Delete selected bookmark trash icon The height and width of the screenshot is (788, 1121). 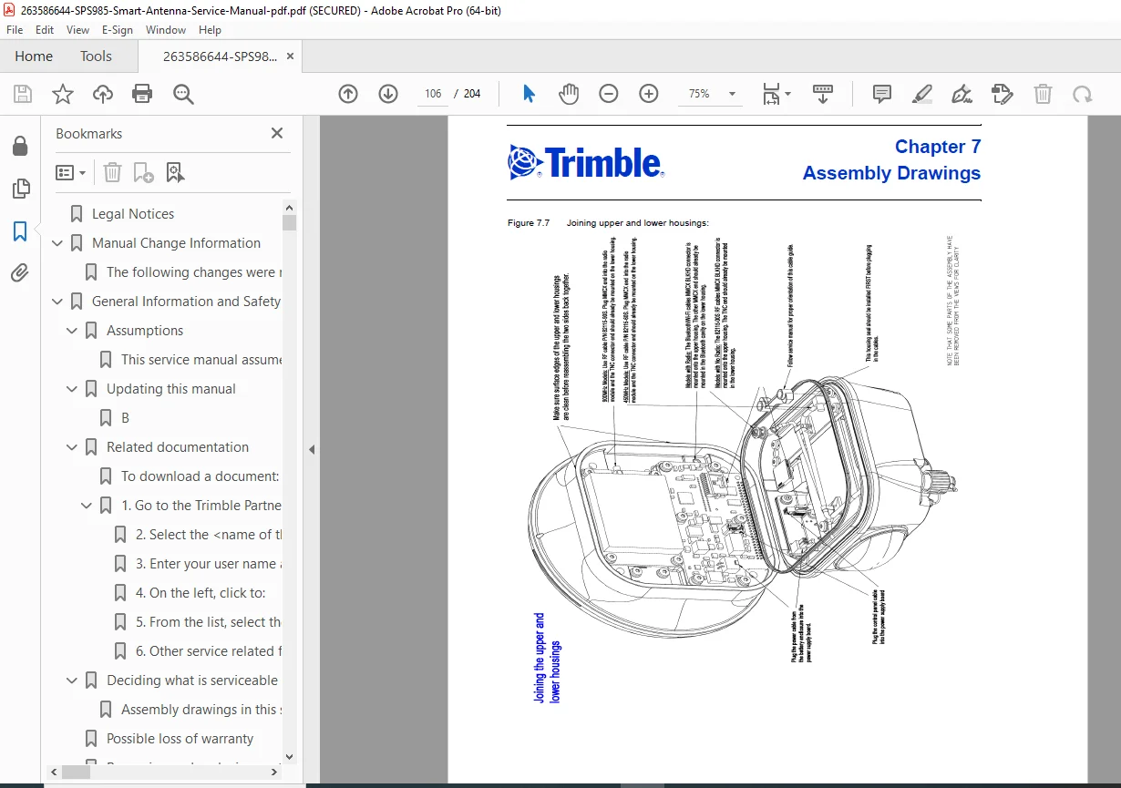tap(112, 172)
